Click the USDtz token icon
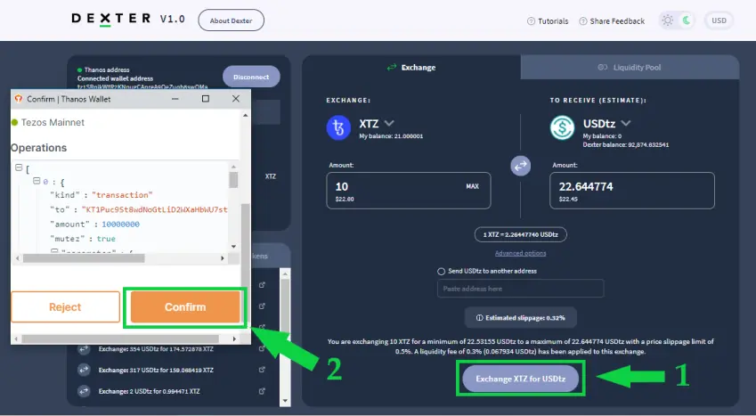756x416 pixels. pyautogui.click(x=562, y=128)
